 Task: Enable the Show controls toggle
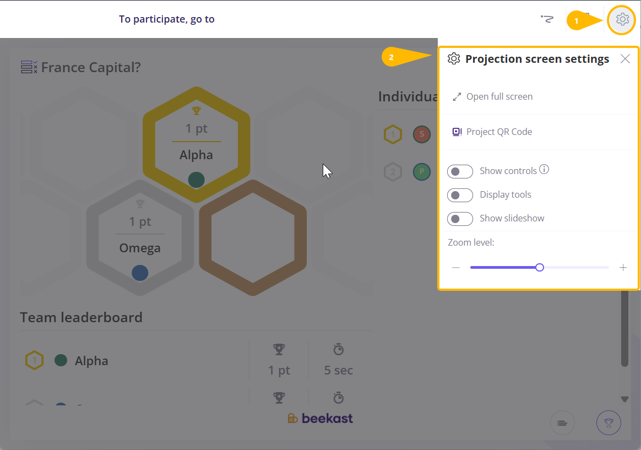(460, 171)
